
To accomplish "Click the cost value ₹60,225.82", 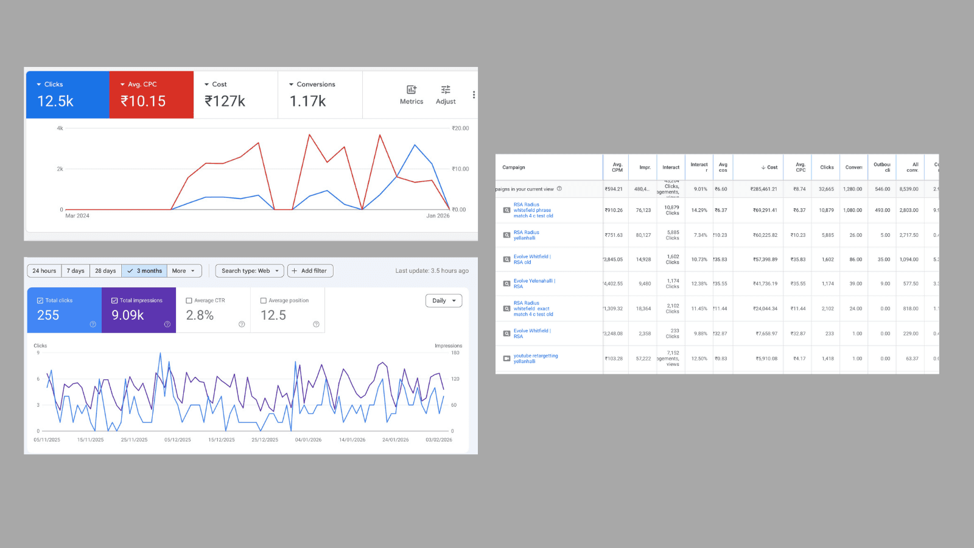I will pyautogui.click(x=765, y=235).
